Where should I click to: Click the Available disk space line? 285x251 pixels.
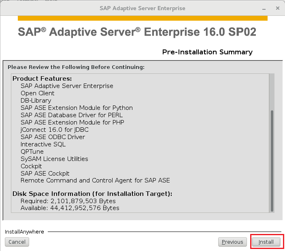[70, 208]
